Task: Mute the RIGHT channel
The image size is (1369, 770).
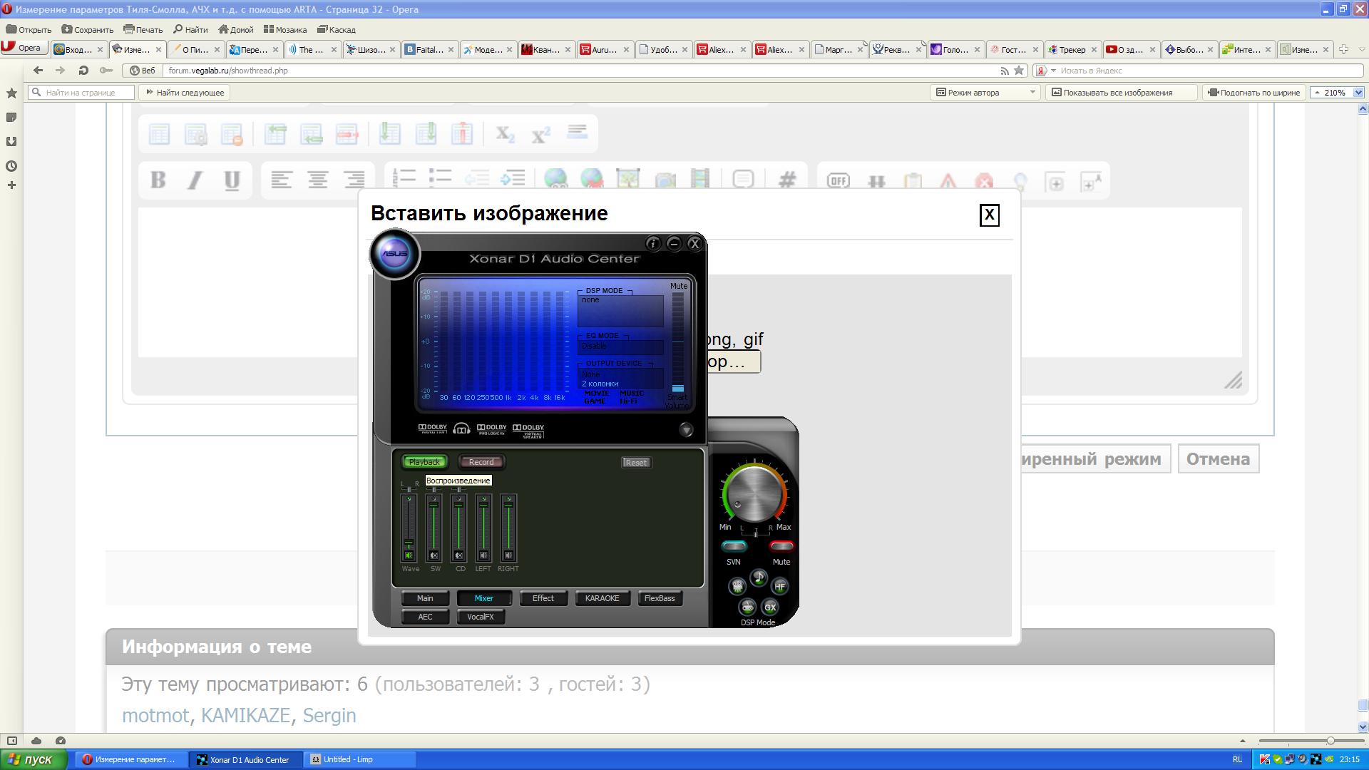Action: [x=508, y=555]
